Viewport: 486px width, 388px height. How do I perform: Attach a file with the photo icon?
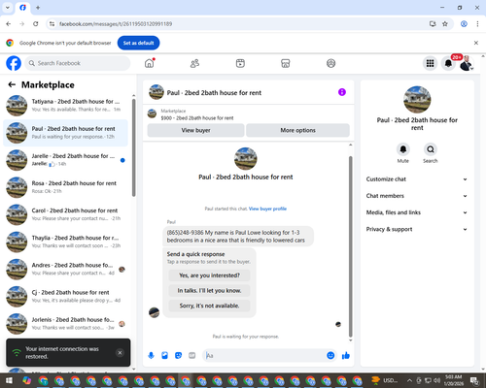click(x=164, y=356)
